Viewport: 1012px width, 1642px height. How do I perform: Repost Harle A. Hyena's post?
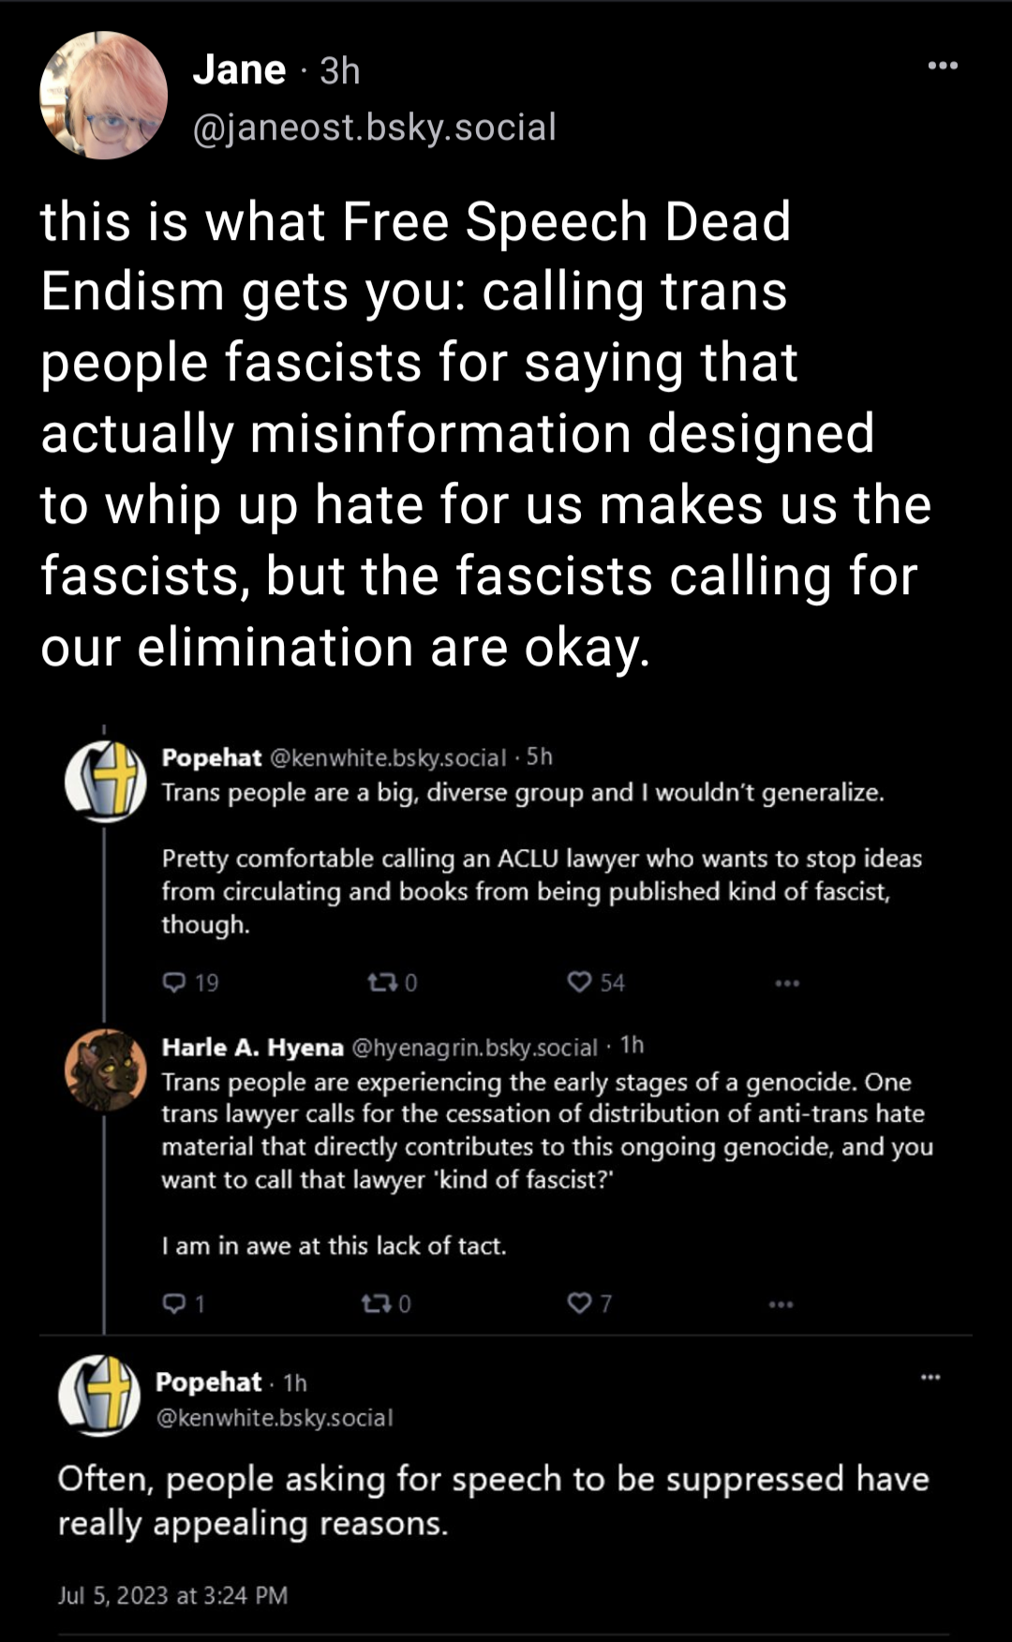(x=374, y=1304)
